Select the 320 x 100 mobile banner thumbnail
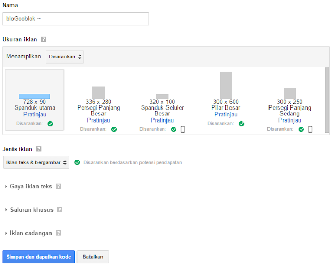The height and width of the screenshot is (267, 333). click(x=162, y=96)
